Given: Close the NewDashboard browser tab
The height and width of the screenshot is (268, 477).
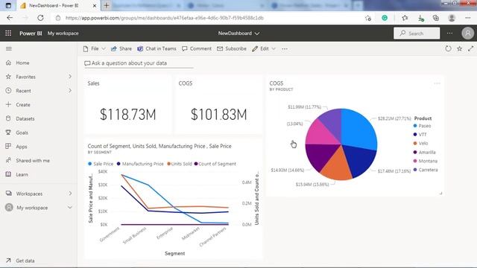Looking at the screenshot, I should pyautogui.click(x=95, y=5).
